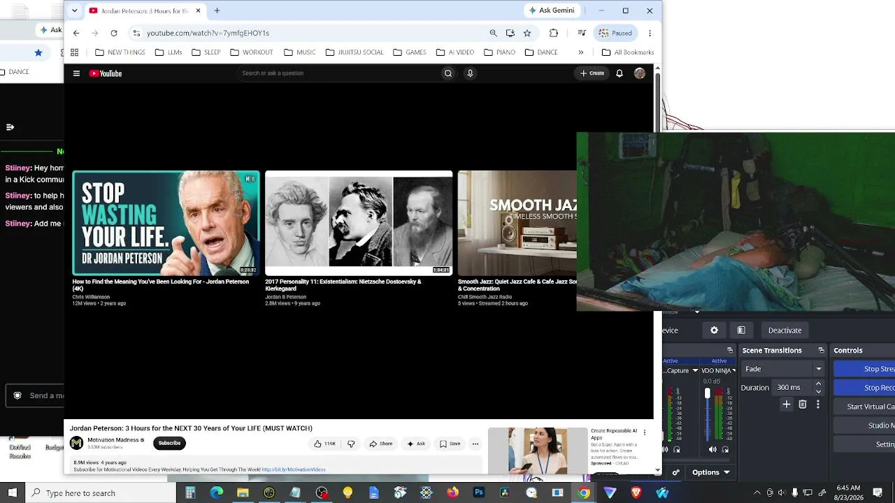
Task: Click the YouTube logo
Action: (x=106, y=73)
